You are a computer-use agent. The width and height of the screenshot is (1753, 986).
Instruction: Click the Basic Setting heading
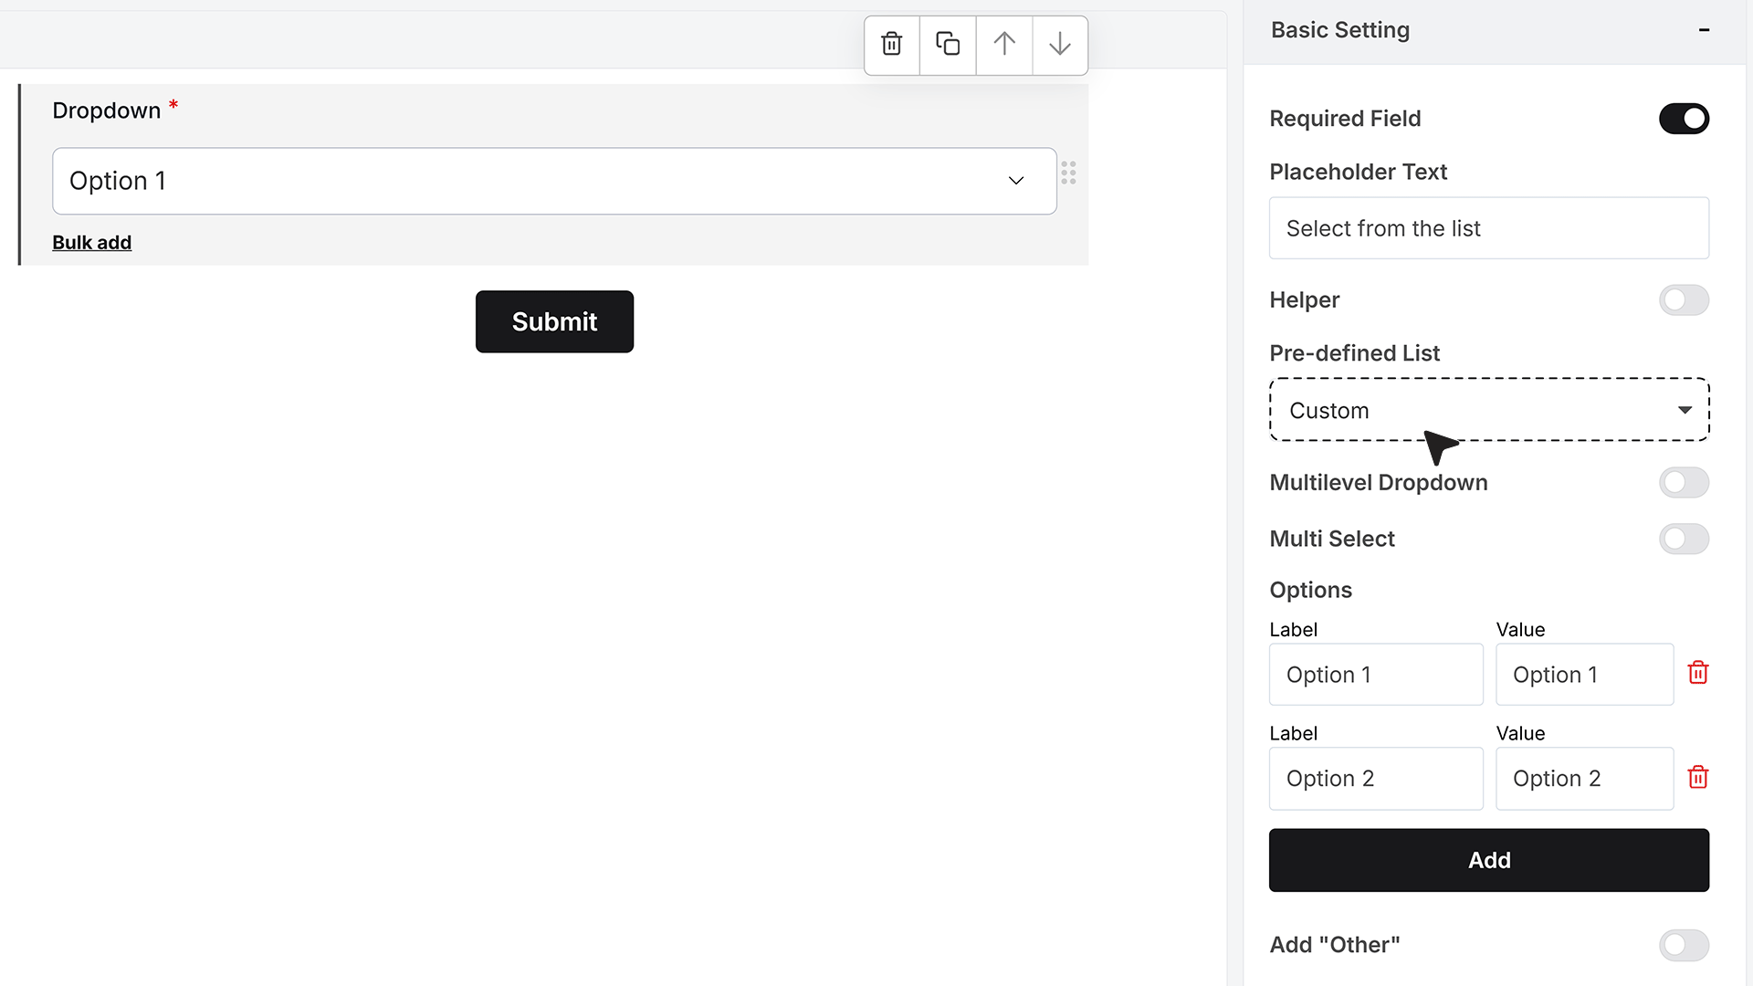(x=1340, y=30)
